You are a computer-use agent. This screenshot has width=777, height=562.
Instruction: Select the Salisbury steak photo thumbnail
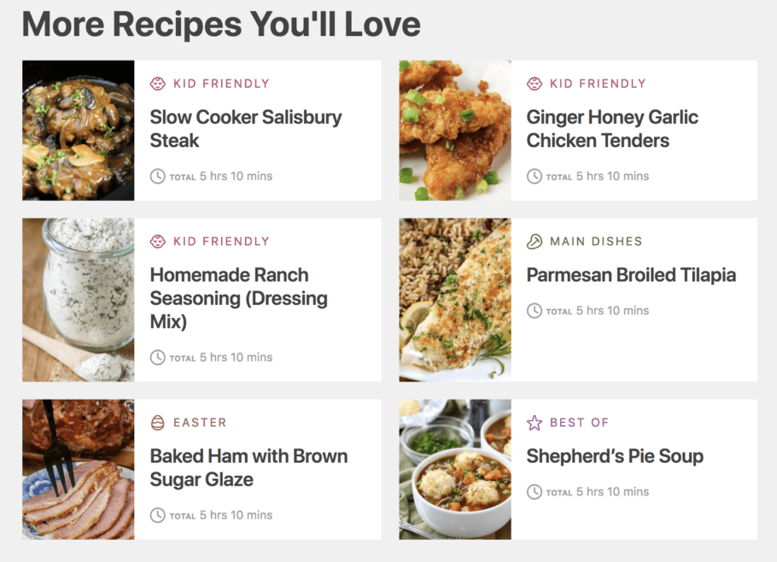pyautogui.click(x=79, y=131)
